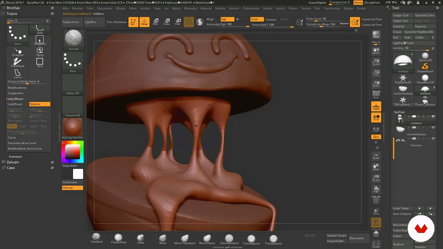Viewport: 443px width, 249px height.
Task: Open the Render menu
Action: (x=268, y=8)
